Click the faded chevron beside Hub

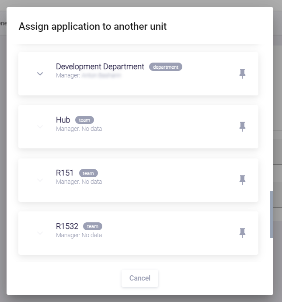40,127
